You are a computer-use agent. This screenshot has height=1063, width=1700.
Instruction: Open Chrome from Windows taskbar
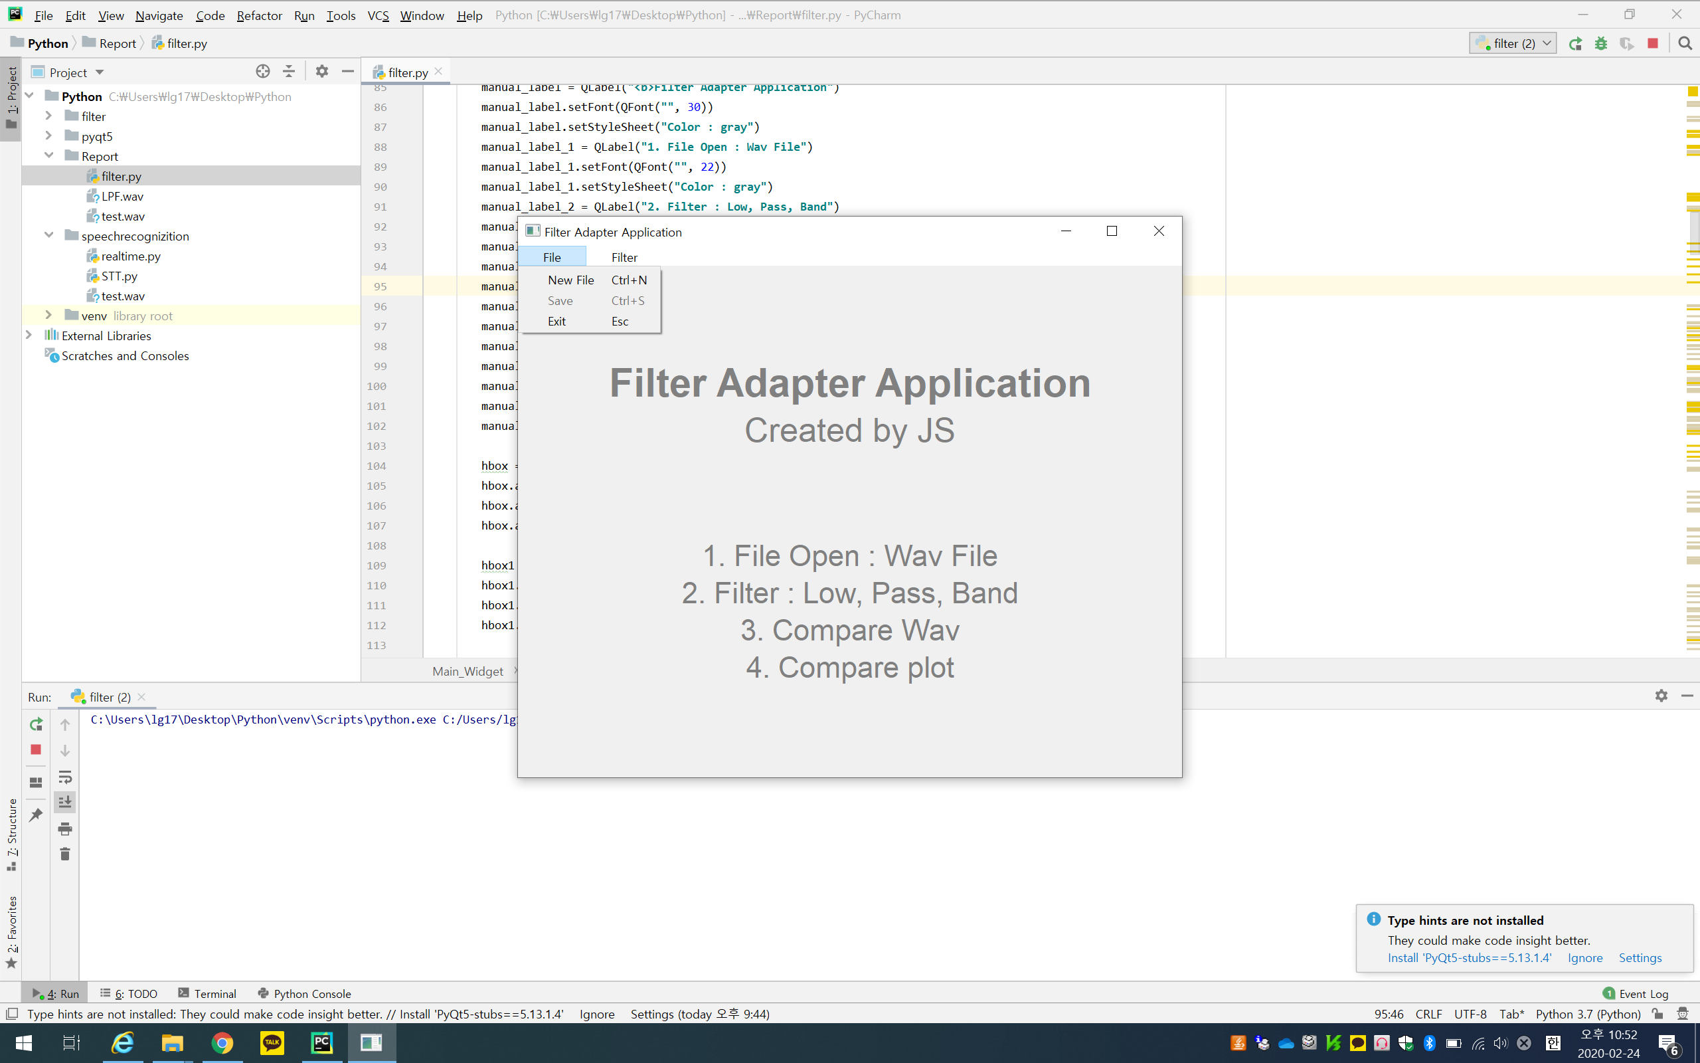point(222,1042)
